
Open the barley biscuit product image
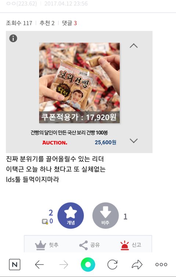[79, 83]
